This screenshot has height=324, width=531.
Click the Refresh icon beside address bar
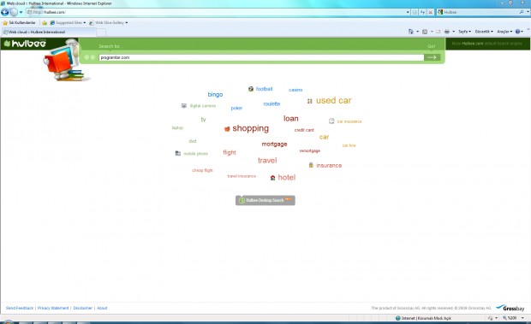pyautogui.click(x=422, y=12)
